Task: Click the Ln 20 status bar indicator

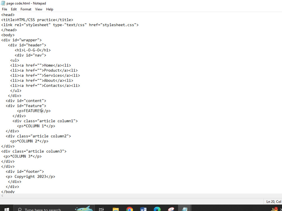Action: [x=274, y=202]
